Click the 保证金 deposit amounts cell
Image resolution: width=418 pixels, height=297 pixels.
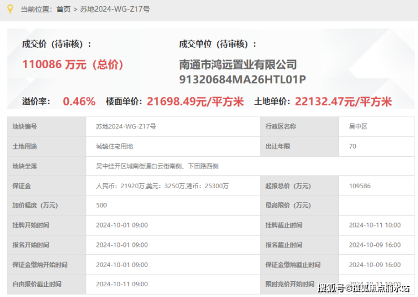(x=173, y=186)
